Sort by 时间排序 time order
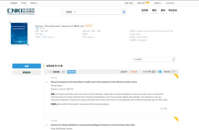 tap(134, 72)
